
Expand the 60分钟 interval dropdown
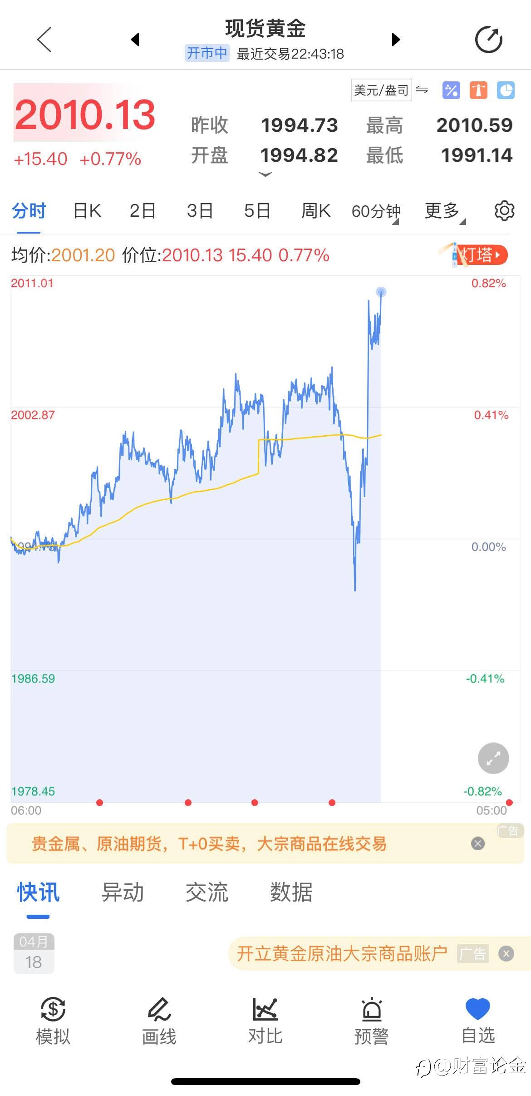coord(376,211)
